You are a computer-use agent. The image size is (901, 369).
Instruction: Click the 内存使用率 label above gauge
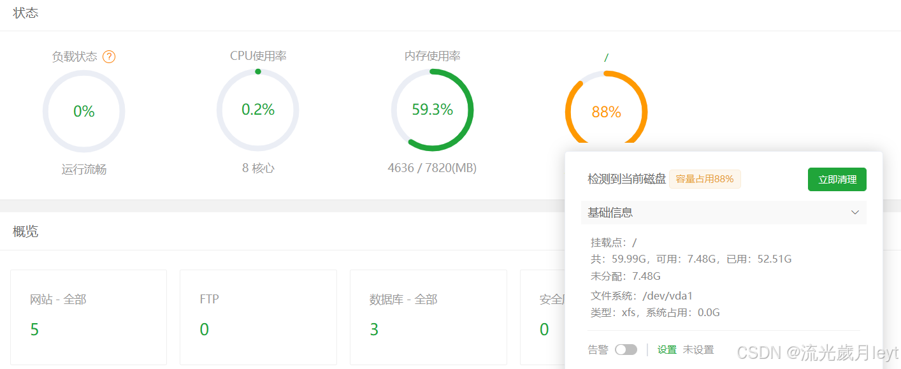point(432,56)
